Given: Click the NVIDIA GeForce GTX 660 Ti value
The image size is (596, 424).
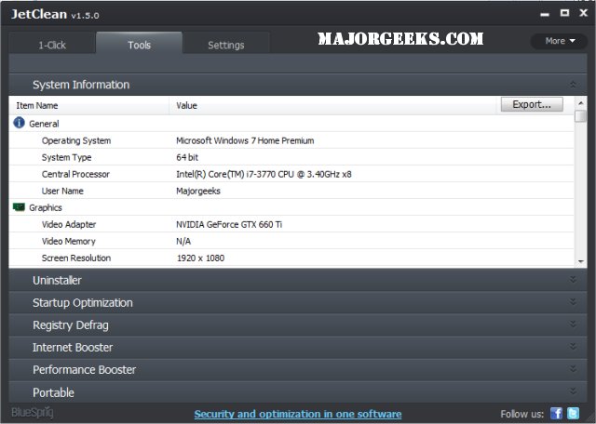Looking at the screenshot, I should [229, 224].
